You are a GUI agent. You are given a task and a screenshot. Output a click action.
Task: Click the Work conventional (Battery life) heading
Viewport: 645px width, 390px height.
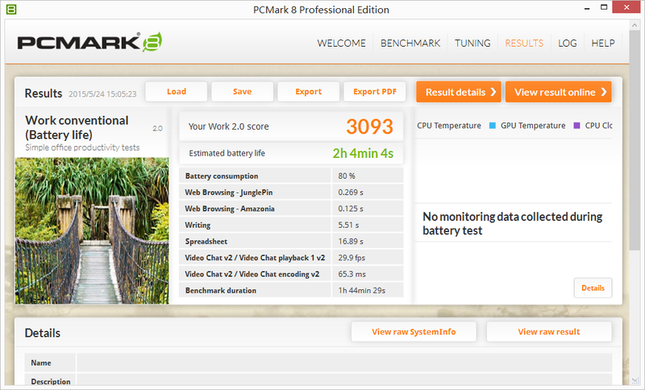coord(77,127)
